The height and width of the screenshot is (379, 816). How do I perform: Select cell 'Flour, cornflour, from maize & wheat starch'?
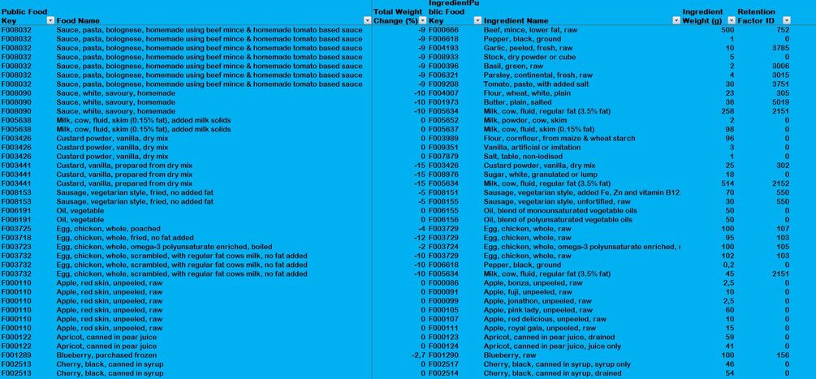[559, 138]
